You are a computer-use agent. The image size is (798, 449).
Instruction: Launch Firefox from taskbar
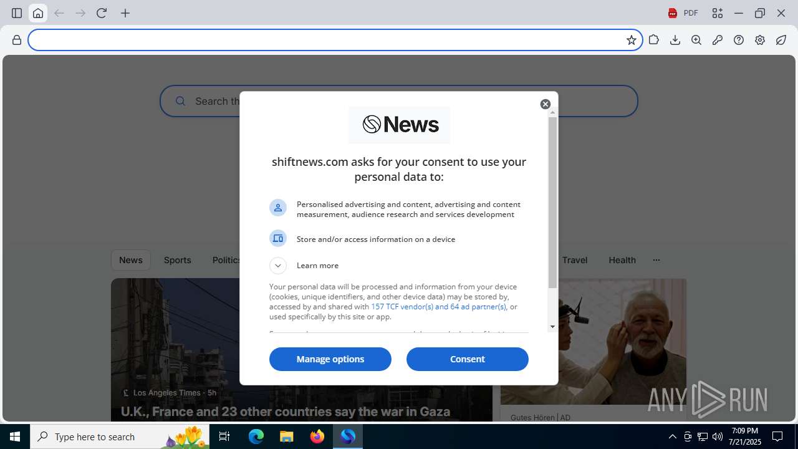[317, 437]
